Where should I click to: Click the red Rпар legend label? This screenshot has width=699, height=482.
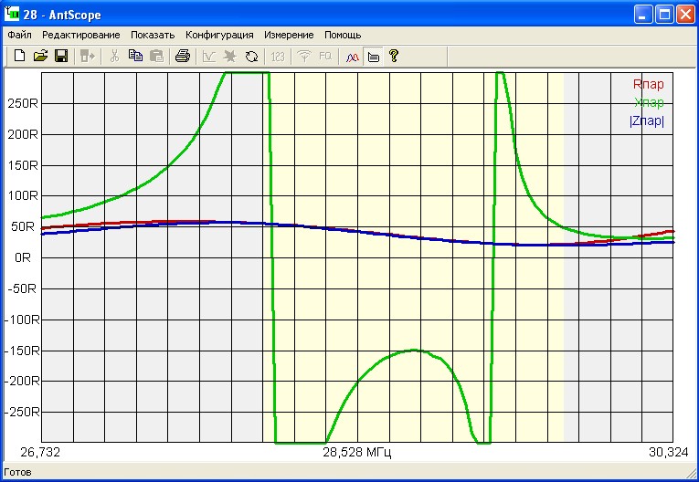(648, 85)
